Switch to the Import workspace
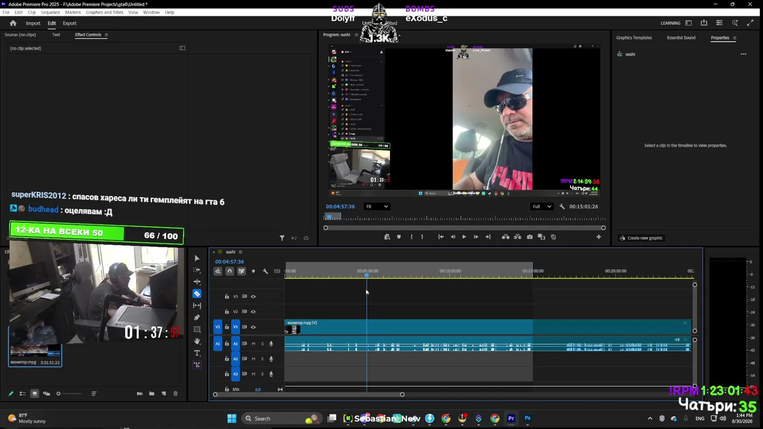The height and width of the screenshot is (429, 763). pos(33,23)
